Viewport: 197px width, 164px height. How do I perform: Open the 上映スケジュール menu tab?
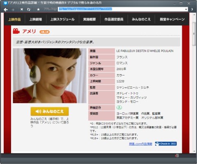(62, 19)
